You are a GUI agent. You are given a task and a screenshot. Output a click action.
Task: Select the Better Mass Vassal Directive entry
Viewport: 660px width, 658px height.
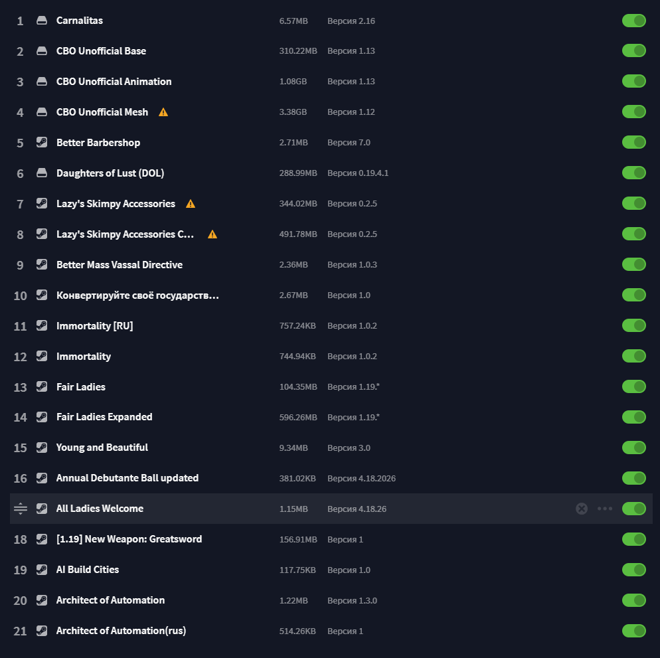[x=331, y=264]
